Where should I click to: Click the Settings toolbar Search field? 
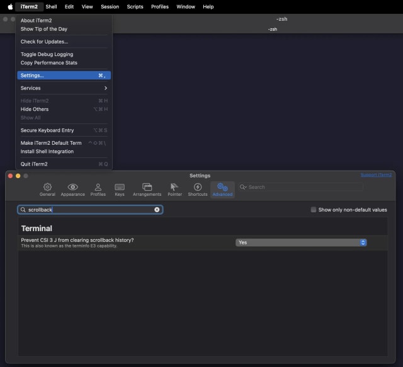pos(300,187)
